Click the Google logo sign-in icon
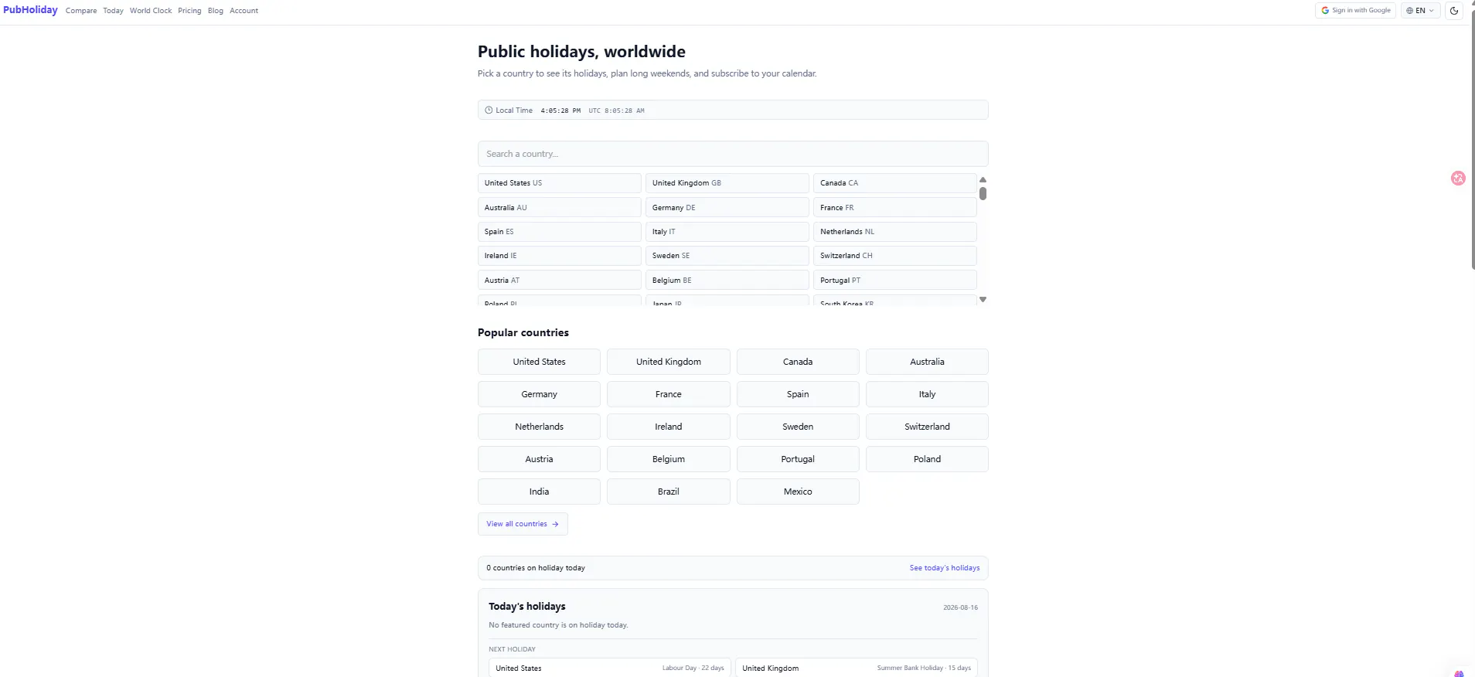The height and width of the screenshot is (677, 1475). coord(1325,11)
